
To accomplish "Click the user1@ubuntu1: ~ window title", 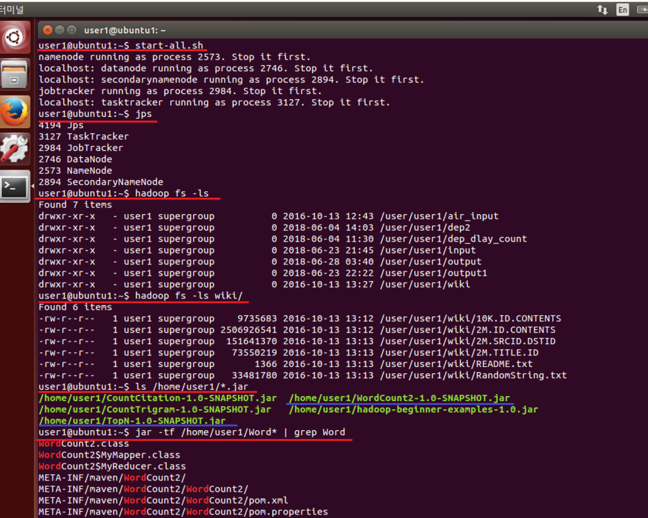I will tap(125, 30).
